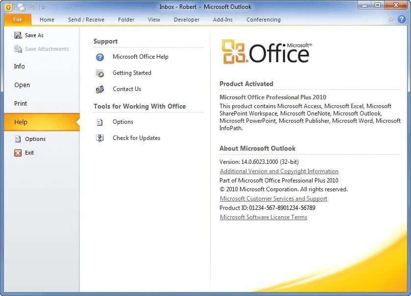Click the Microsoft Office logo

267,52
